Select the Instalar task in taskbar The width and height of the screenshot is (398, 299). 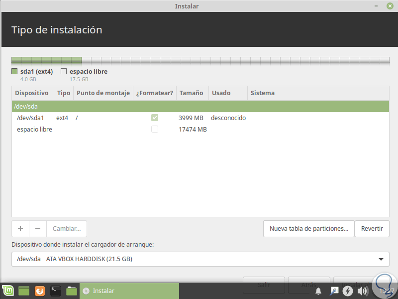pos(129,291)
